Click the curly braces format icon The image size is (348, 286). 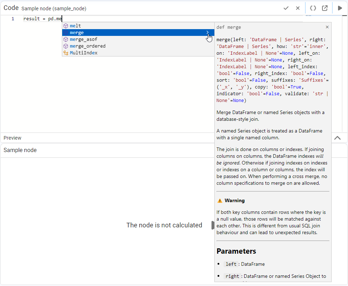[313, 8]
